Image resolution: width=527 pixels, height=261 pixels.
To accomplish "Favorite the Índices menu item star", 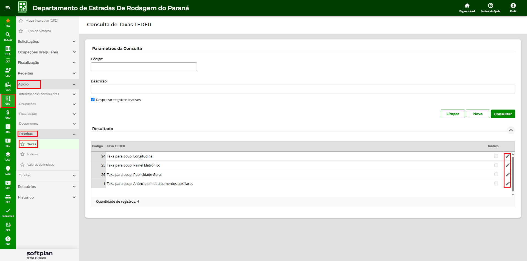I will [x=23, y=154].
